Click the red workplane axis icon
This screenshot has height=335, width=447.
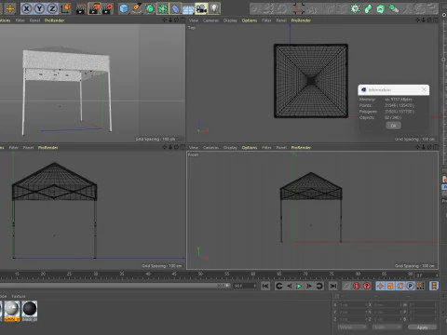point(299,8)
